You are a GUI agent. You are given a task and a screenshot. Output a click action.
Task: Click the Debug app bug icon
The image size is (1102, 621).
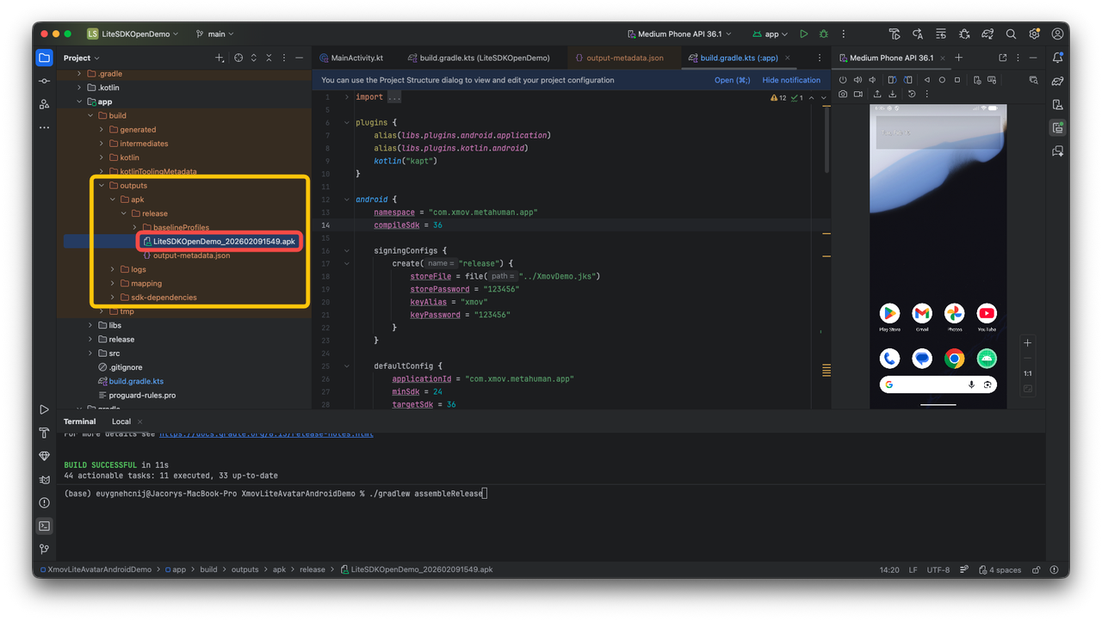click(824, 34)
